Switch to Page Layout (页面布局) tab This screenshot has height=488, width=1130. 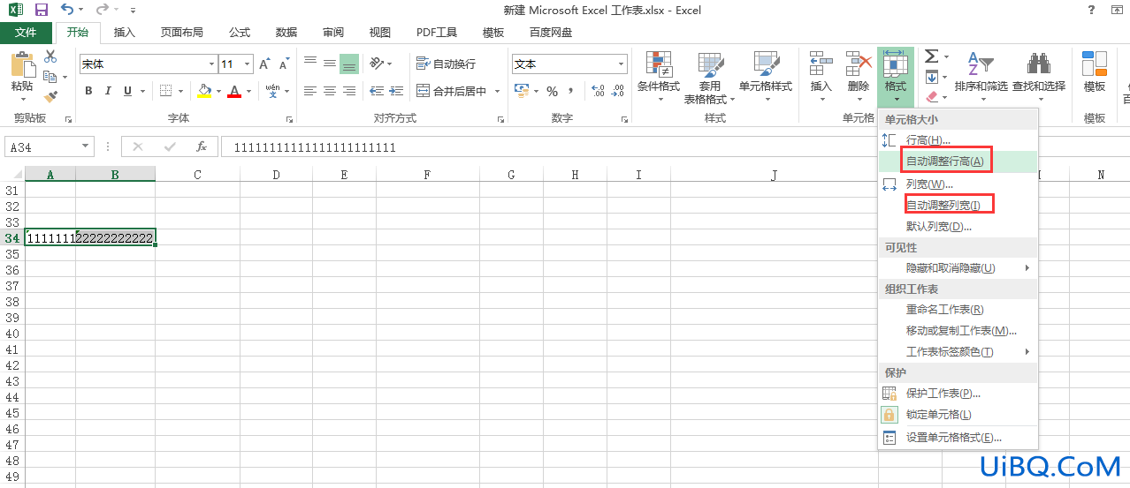click(x=181, y=33)
